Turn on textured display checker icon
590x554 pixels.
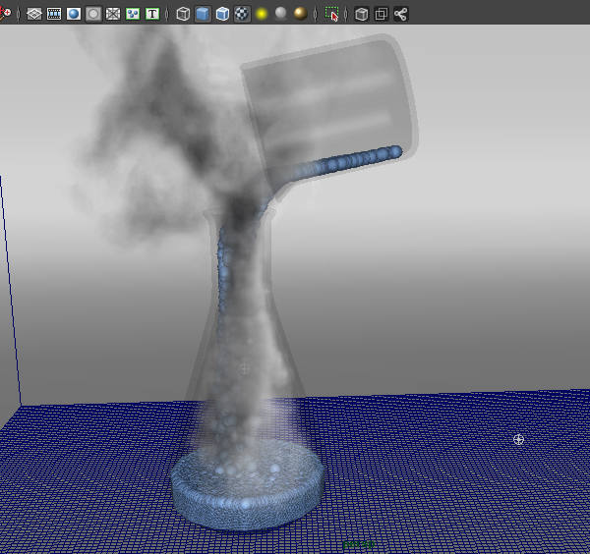tap(242, 15)
